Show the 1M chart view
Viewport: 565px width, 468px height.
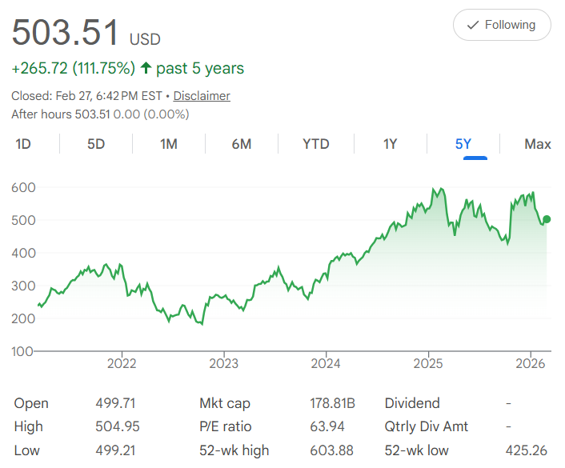169,144
